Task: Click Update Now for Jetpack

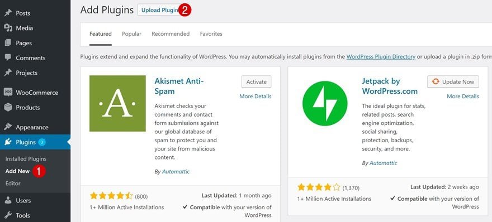Action: pos(453,82)
